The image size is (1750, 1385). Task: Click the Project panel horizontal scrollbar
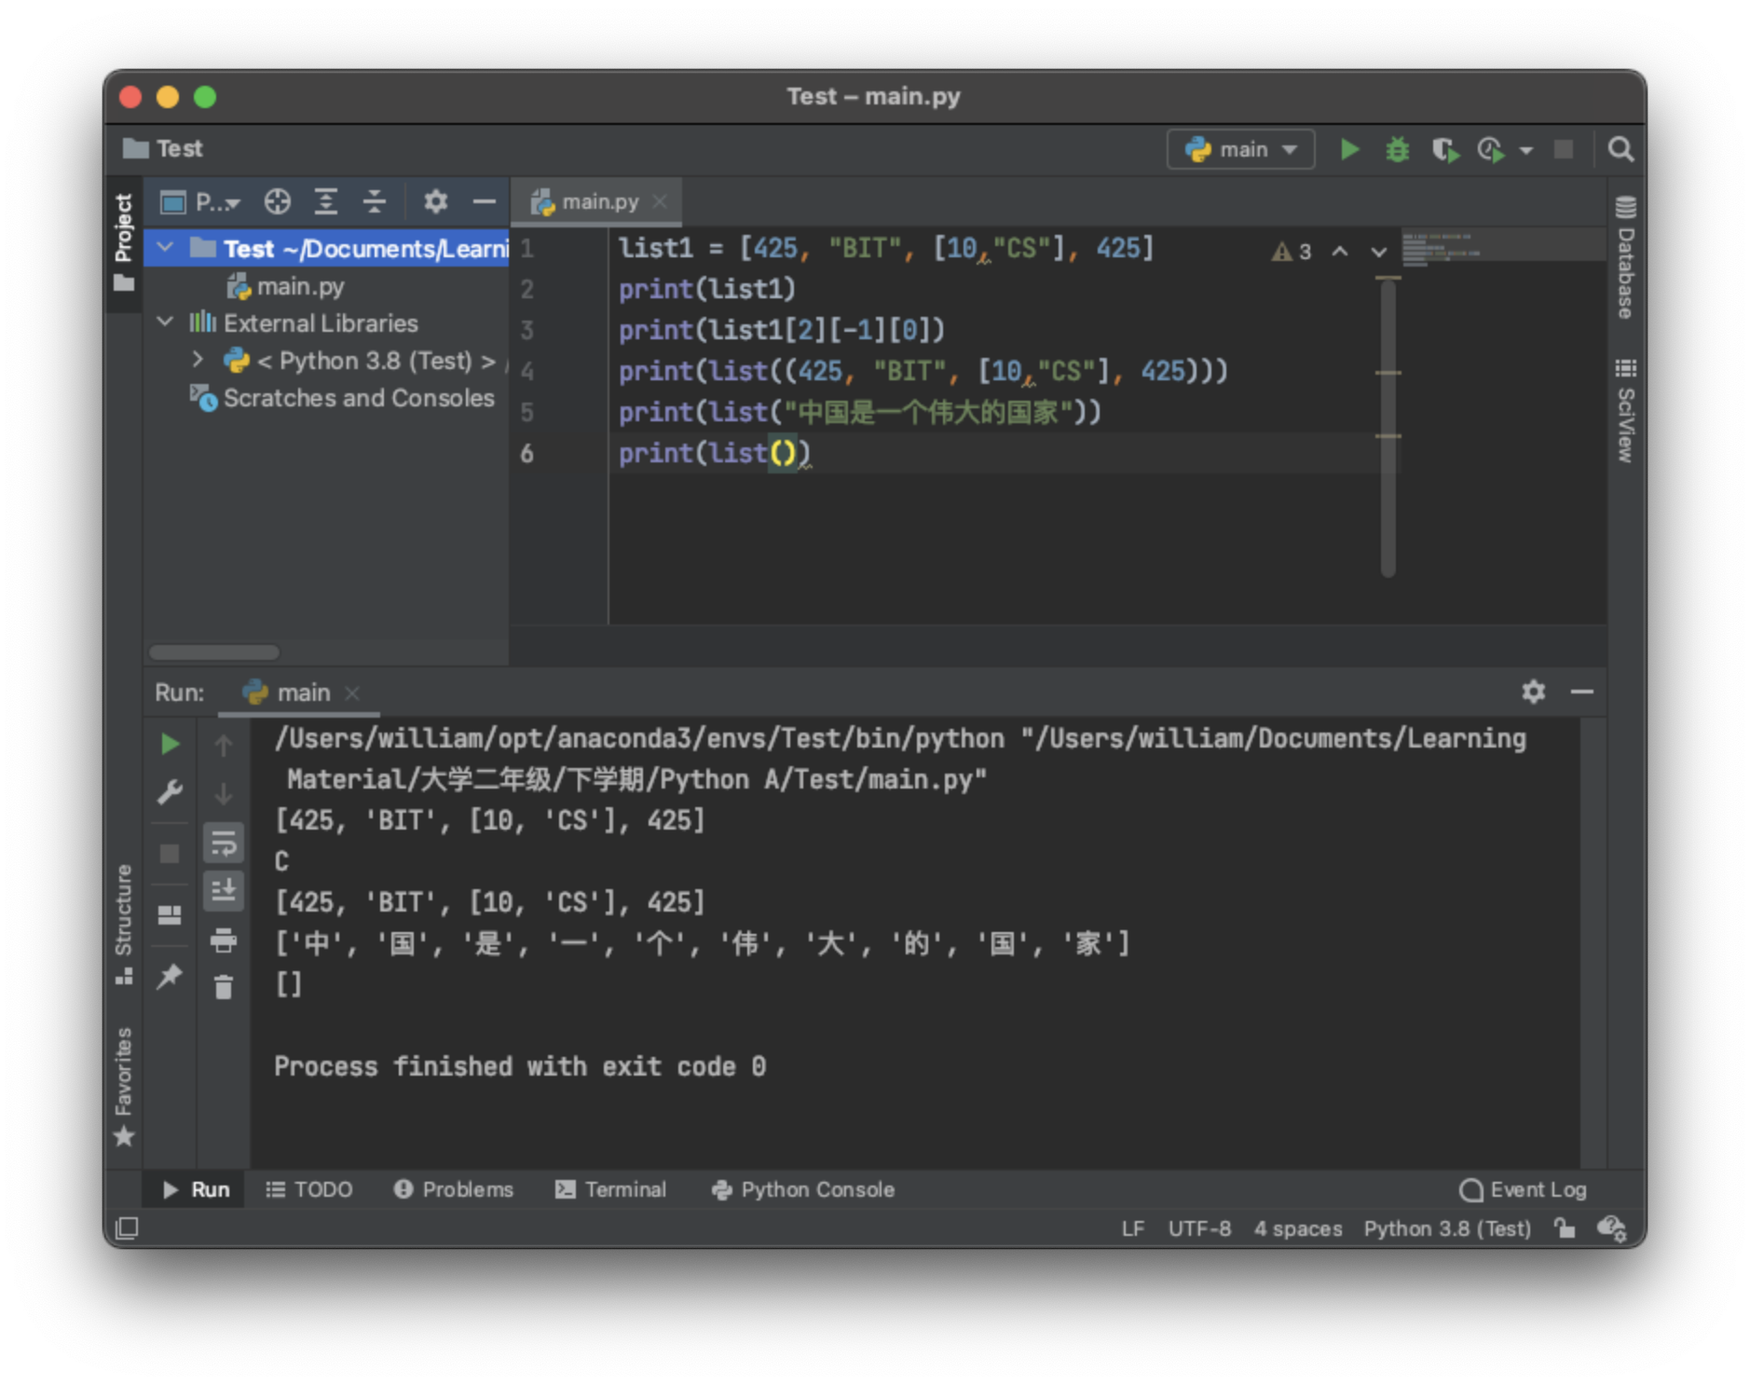tap(213, 652)
